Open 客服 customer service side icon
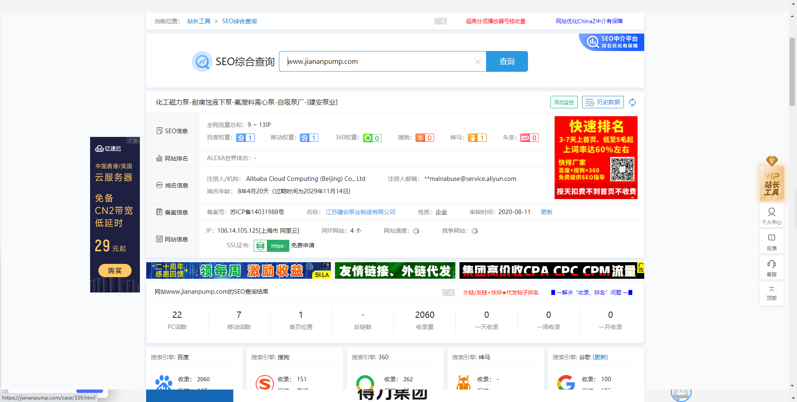The height and width of the screenshot is (402, 797). click(772, 268)
